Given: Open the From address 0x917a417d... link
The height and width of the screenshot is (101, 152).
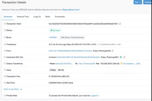Looking at the screenshot, I should coord(70,51).
